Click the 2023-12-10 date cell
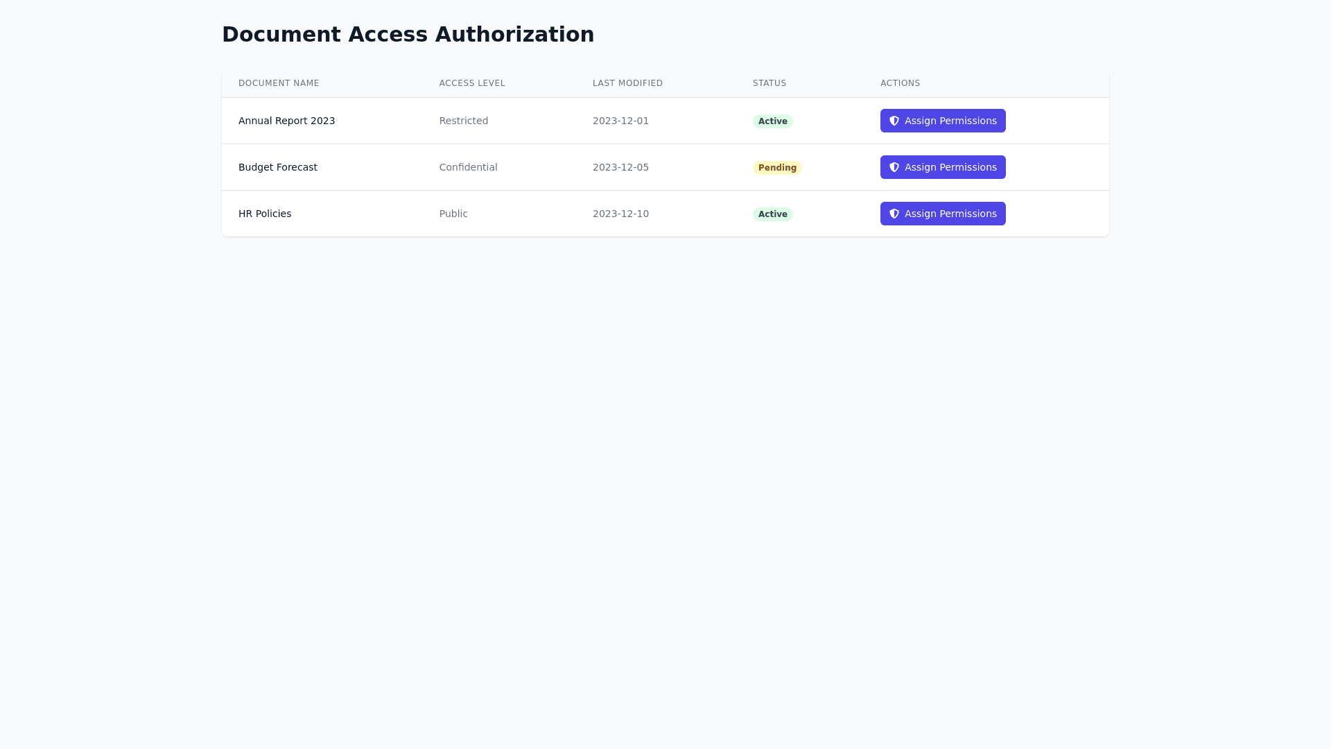1331x749 pixels. click(620, 214)
